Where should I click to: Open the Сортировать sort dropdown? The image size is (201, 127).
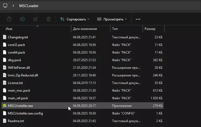click(x=75, y=19)
